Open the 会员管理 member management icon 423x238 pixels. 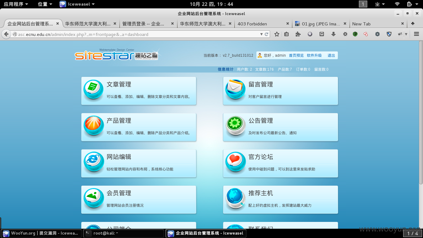pyautogui.click(x=94, y=198)
